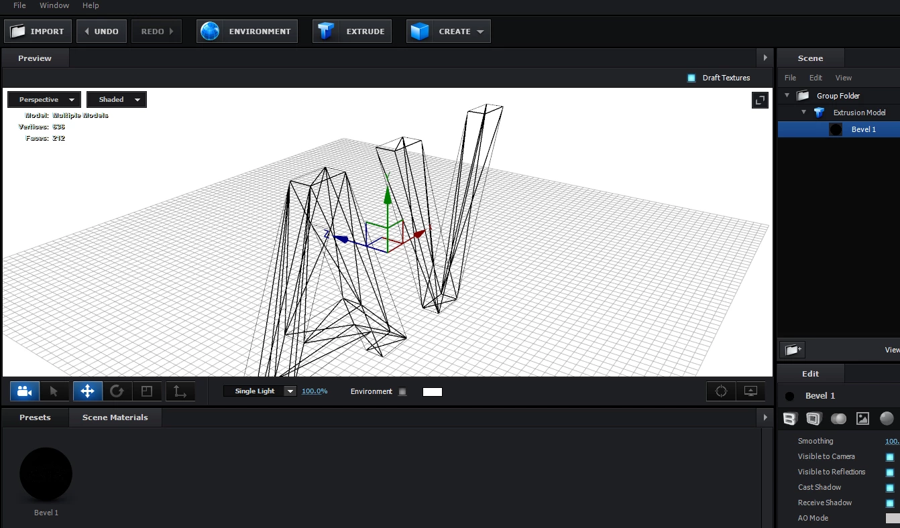Open the bevel settings icon with letter B

click(790, 419)
